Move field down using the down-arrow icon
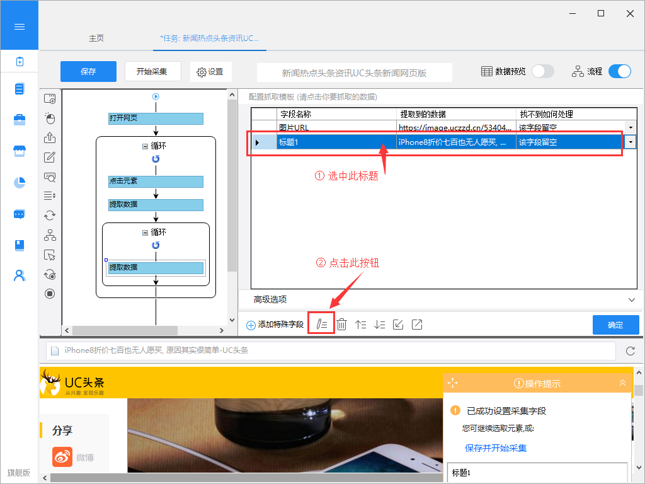This screenshot has height=484, width=645. pyautogui.click(x=379, y=325)
